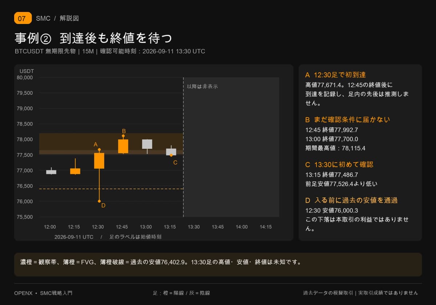The image size is (436, 305).
Task: Click the 78,000 y-axis label
Action: [x=25, y=139]
